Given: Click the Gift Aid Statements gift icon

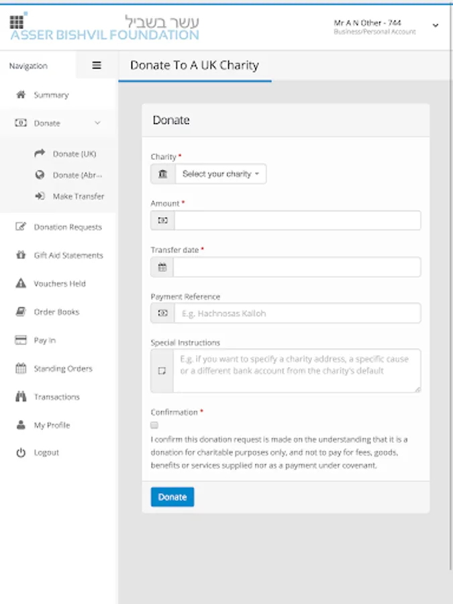Looking at the screenshot, I should point(21,256).
